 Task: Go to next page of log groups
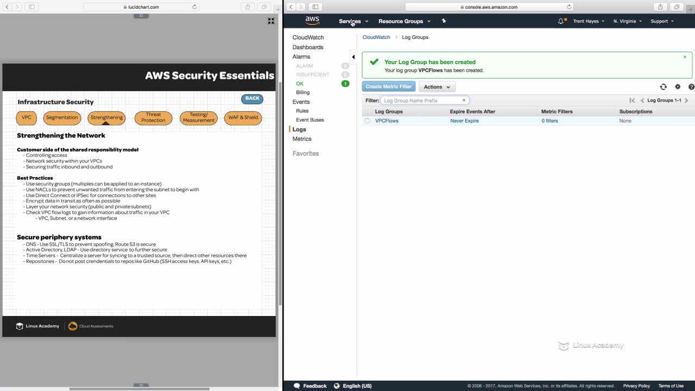(686, 100)
